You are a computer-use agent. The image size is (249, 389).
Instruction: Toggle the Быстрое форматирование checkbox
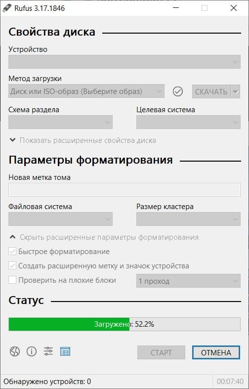12,252
